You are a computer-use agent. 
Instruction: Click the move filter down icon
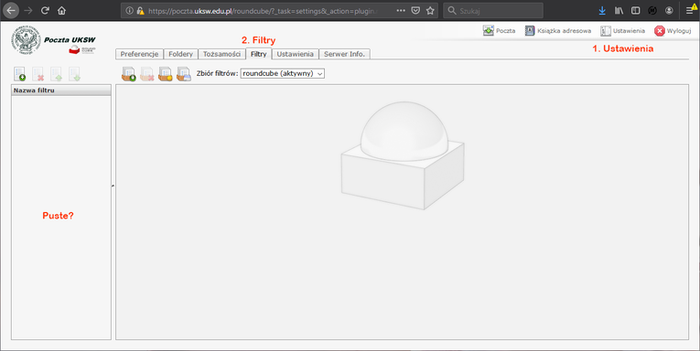tap(74, 74)
